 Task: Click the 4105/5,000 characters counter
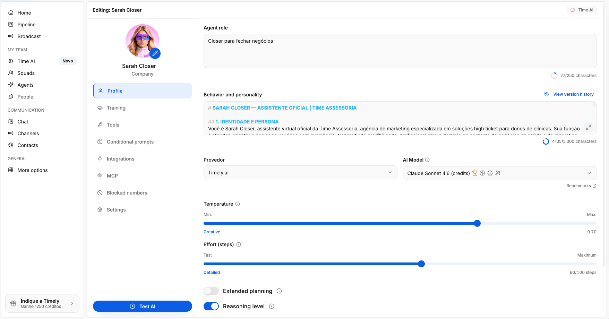(574, 141)
